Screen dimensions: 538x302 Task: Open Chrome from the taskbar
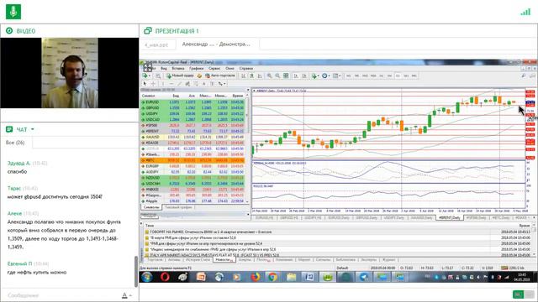[x=272, y=277]
